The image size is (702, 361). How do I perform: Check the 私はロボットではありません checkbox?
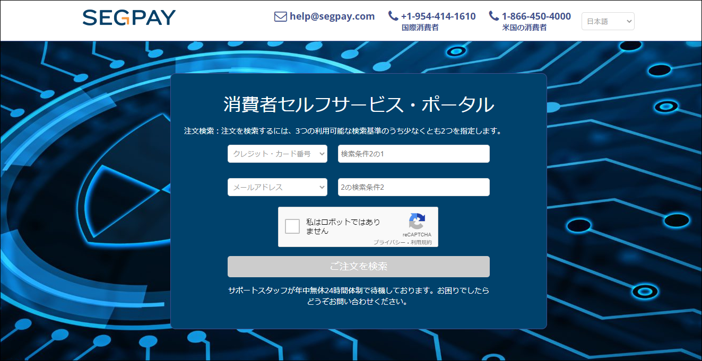[x=292, y=226]
